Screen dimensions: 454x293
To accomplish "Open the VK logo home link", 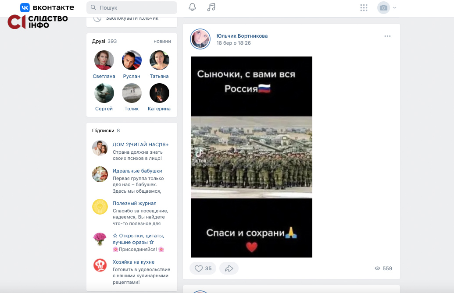I will (x=47, y=7).
